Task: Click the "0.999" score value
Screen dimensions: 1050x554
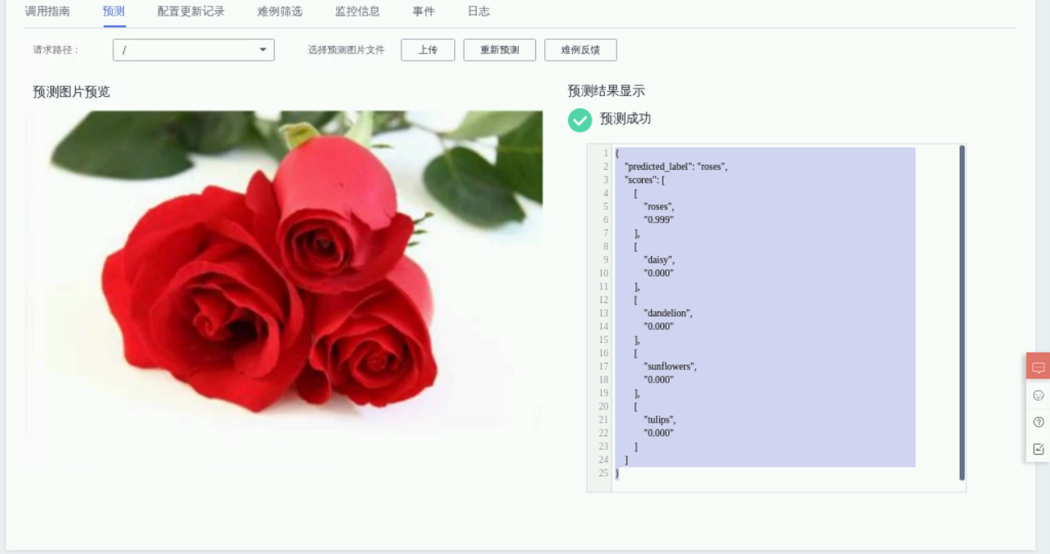Action: (658, 220)
